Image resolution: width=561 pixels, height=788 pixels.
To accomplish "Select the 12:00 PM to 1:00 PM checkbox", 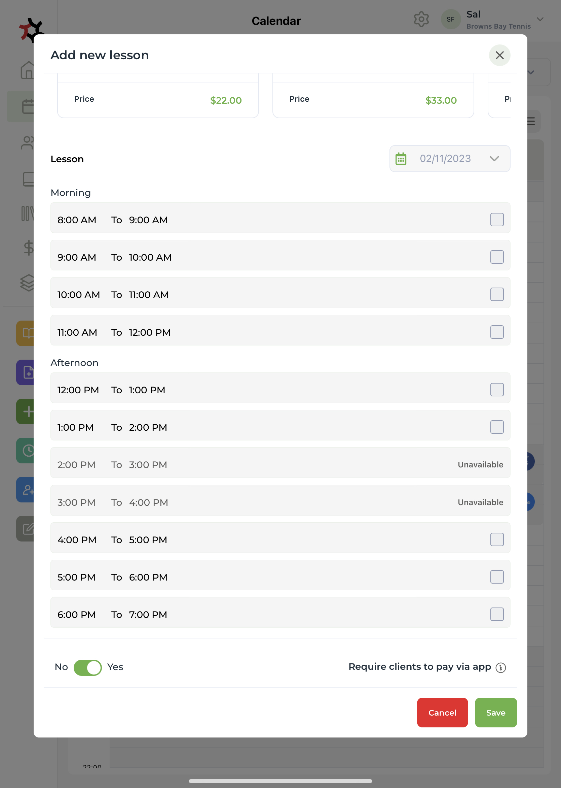I will pyautogui.click(x=497, y=390).
